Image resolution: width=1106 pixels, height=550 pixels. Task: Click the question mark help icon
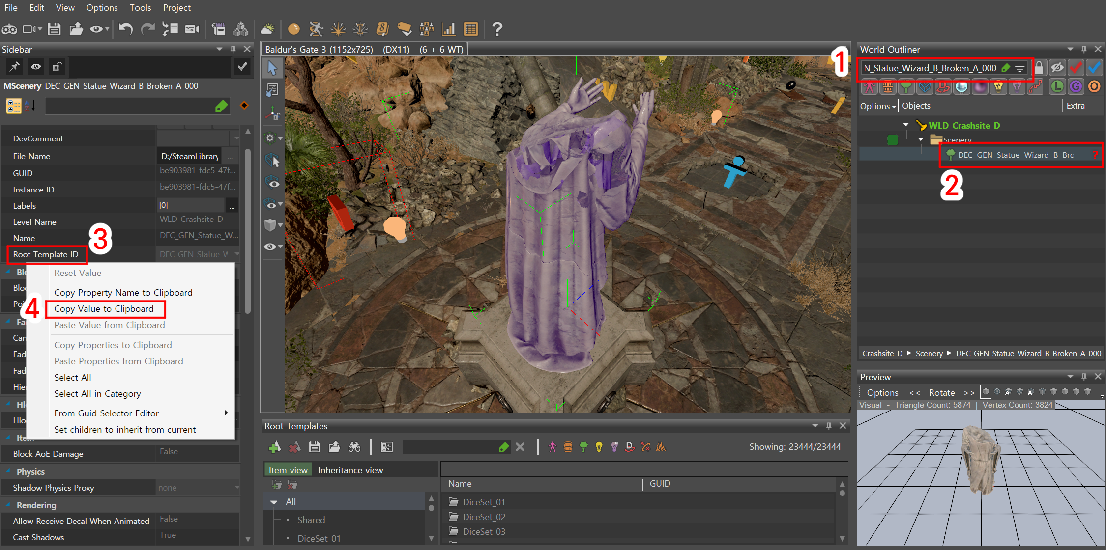click(497, 29)
